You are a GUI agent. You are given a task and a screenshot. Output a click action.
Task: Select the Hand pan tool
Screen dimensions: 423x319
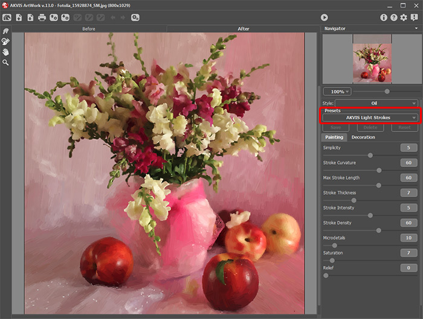[x=5, y=52]
